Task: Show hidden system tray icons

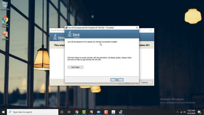Action: 178,112
